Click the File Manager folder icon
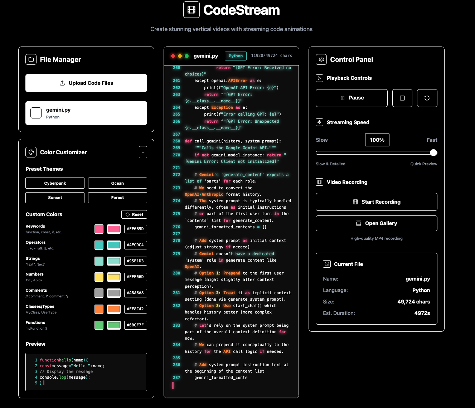This screenshot has width=475, height=408. 31,59
